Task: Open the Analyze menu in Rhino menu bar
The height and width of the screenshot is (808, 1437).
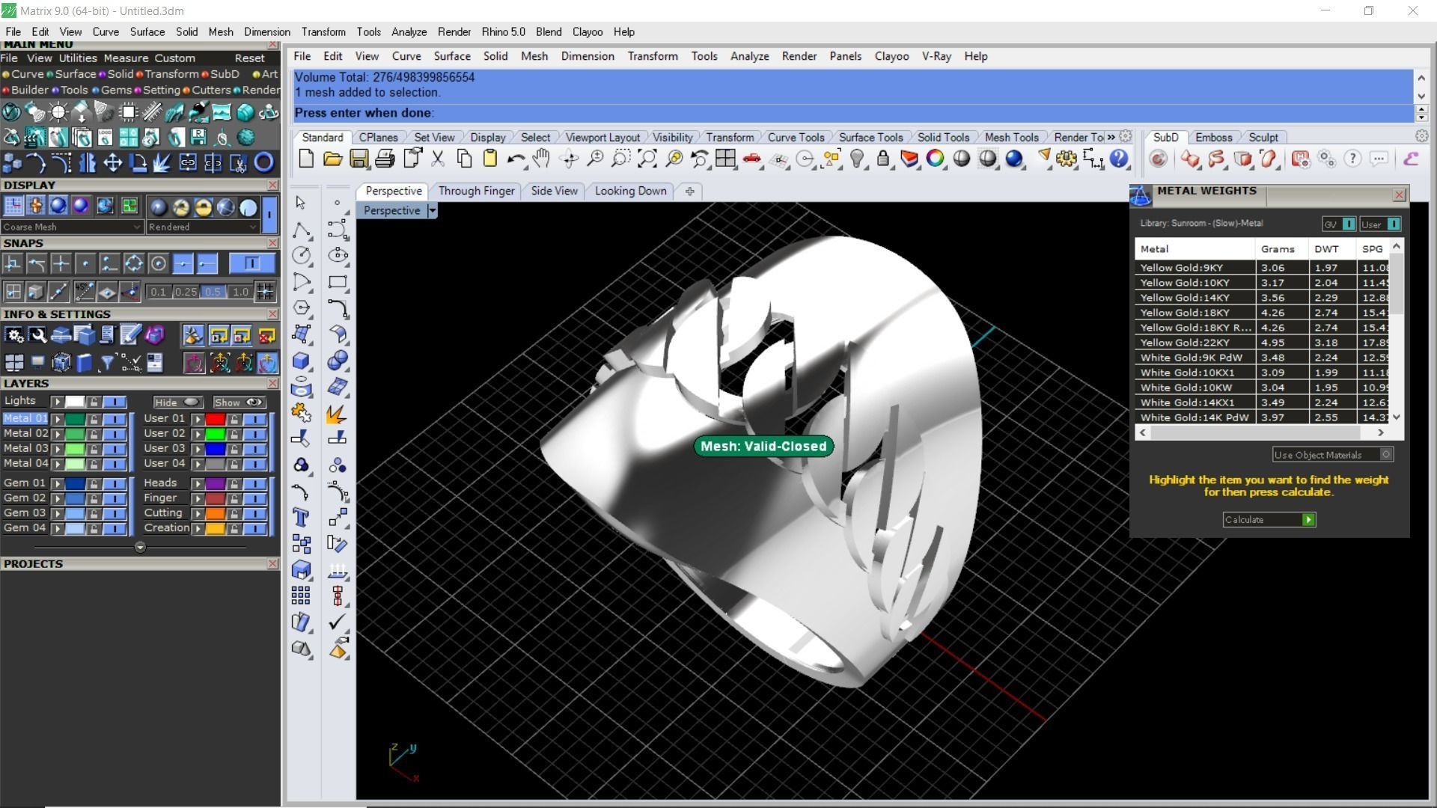Action: coord(749,56)
